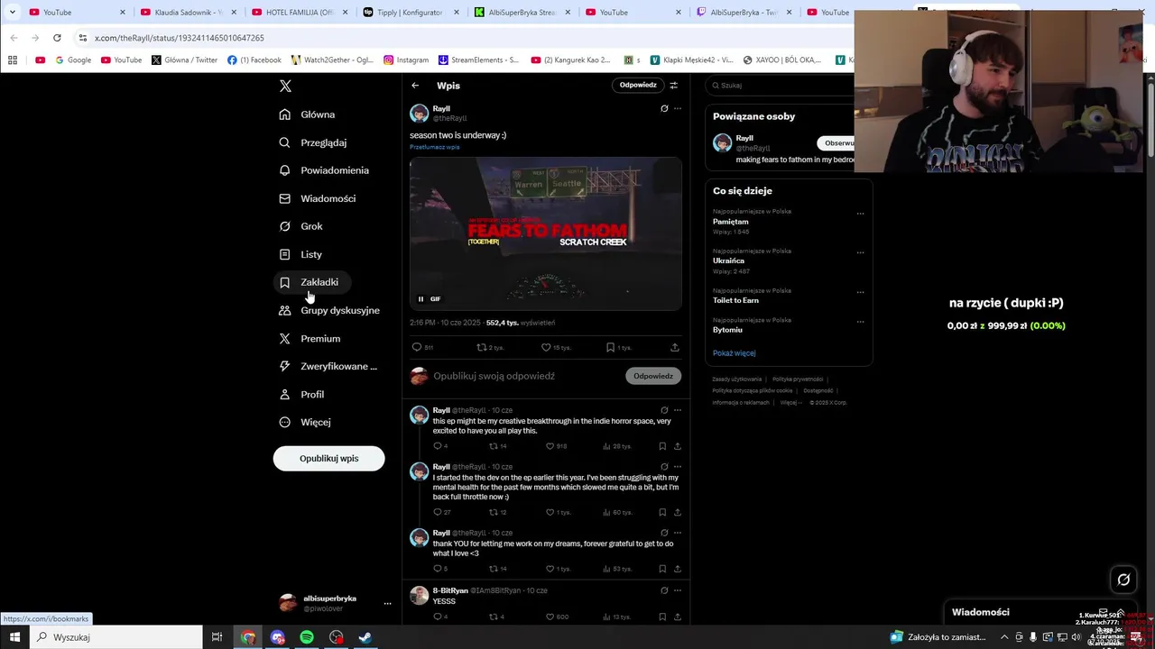Screen dimensions: 1155x649
Task: Repost the 'creative breakthrough' reply
Action: tap(493, 446)
